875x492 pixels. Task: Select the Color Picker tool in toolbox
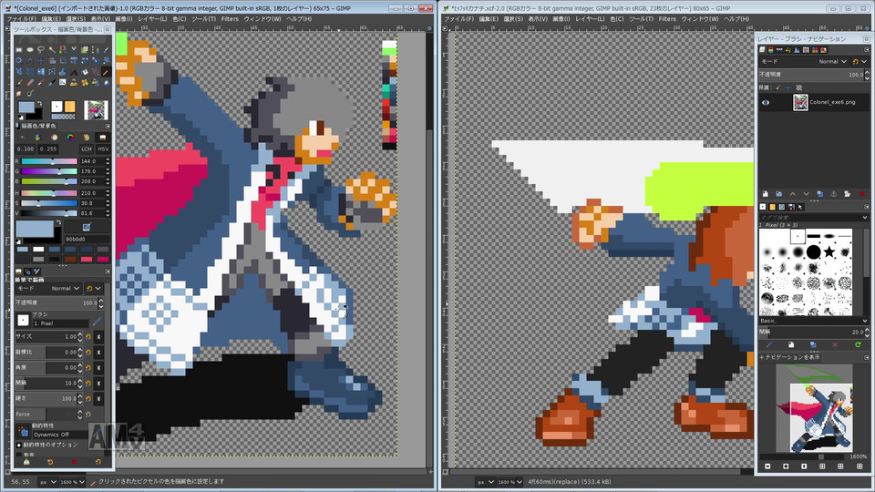[107, 49]
